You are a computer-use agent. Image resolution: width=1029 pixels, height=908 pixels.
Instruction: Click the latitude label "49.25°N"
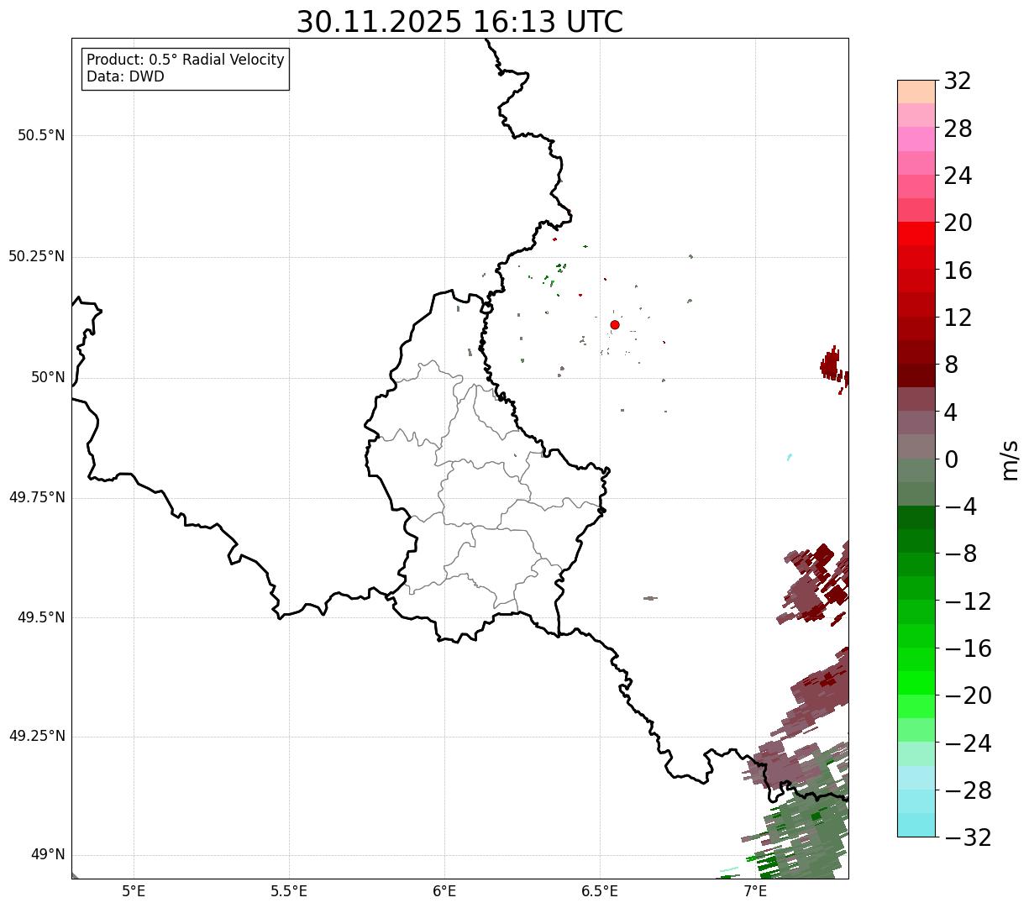pos(37,736)
